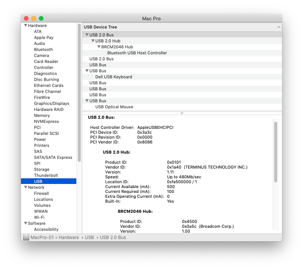Open Disc Burning information
The height and width of the screenshot is (269, 303).
[46, 79]
